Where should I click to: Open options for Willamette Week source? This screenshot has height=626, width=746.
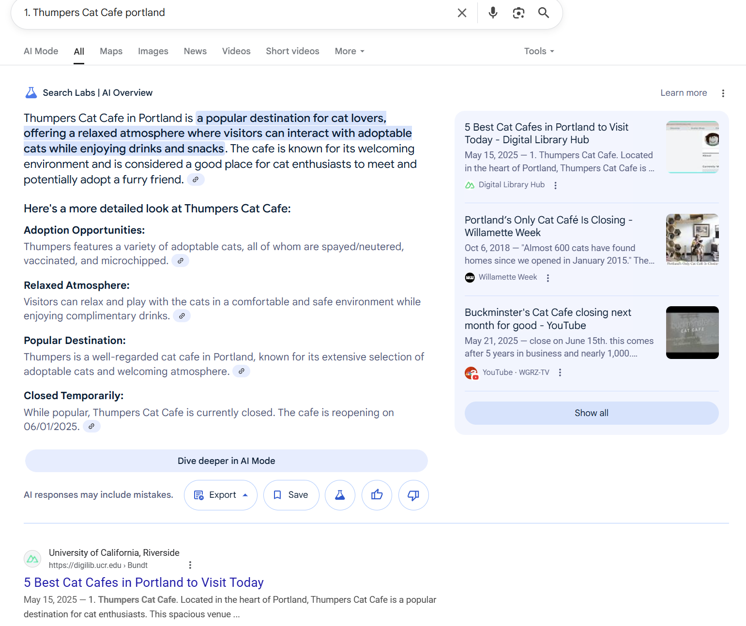pos(548,278)
